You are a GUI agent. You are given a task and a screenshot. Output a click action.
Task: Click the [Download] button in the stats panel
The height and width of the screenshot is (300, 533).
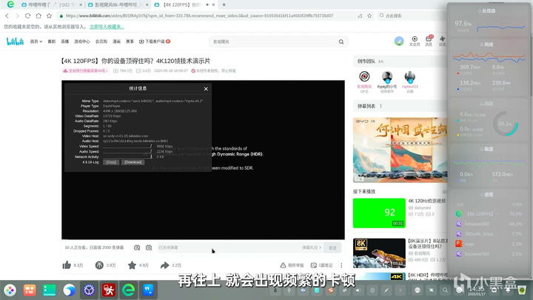pyautogui.click(x=133, y=162)
